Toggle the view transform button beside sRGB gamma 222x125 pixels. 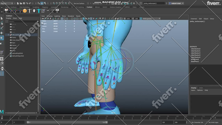(x=141, y=19)
